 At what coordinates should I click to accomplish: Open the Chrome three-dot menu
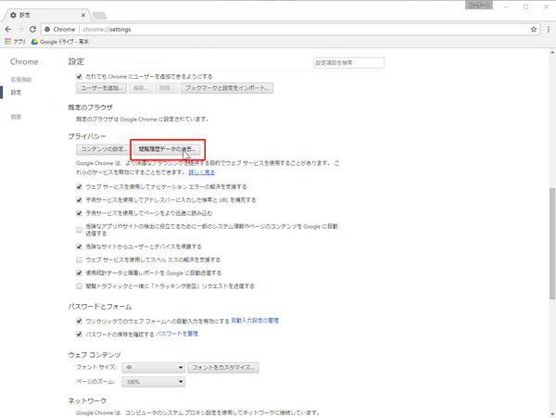point(549,30)
